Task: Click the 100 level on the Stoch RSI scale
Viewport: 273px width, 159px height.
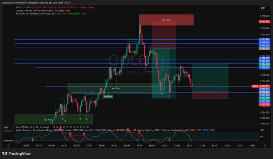Action: click(262, 130)
